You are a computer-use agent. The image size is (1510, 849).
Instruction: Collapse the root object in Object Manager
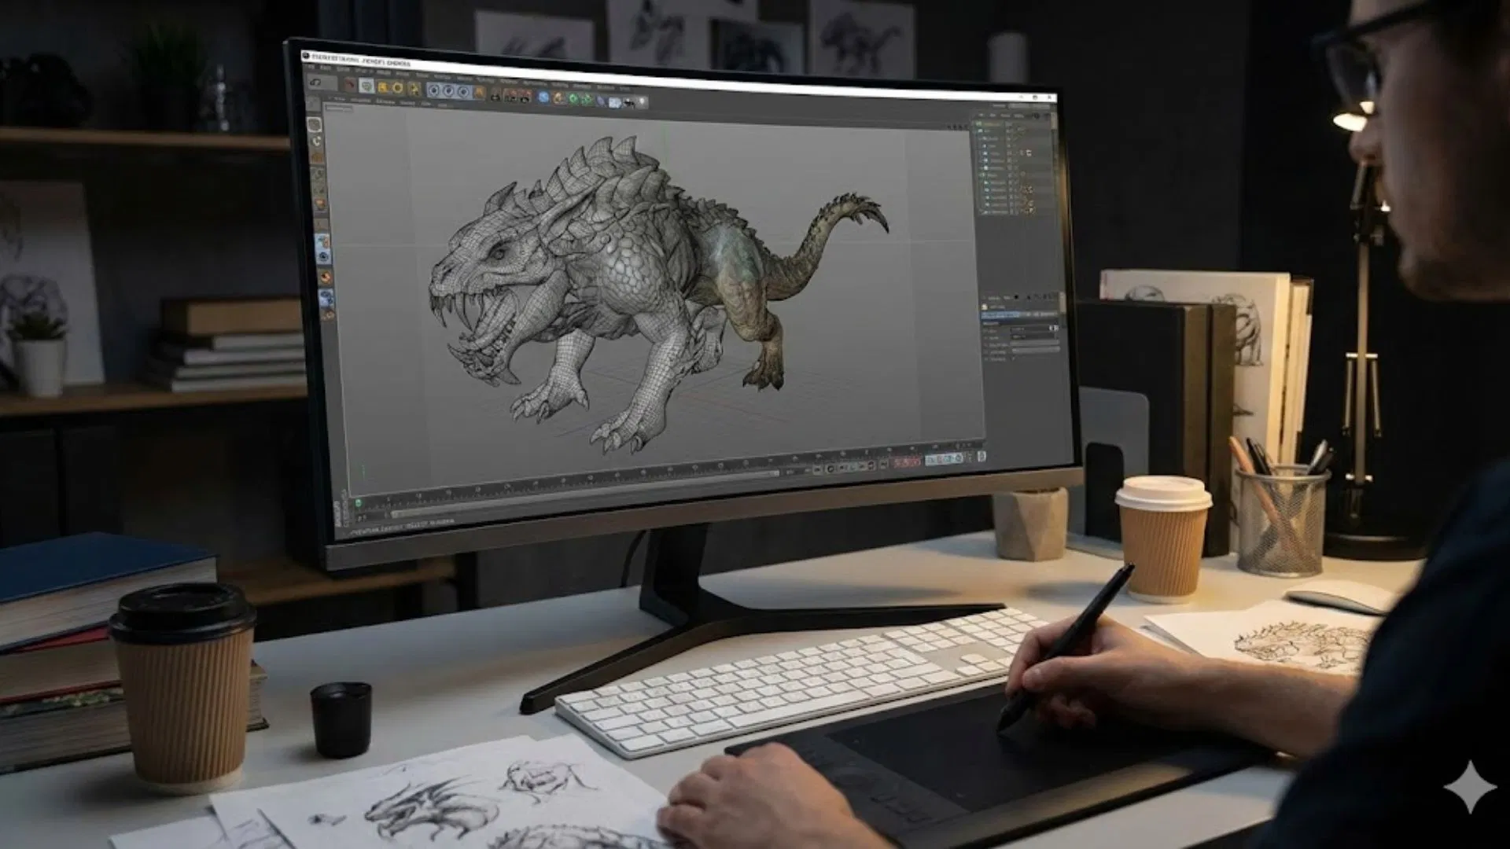coord(974,123)
